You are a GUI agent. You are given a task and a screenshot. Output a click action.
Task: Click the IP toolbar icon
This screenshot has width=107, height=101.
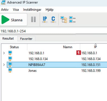[x=45, y=20]
